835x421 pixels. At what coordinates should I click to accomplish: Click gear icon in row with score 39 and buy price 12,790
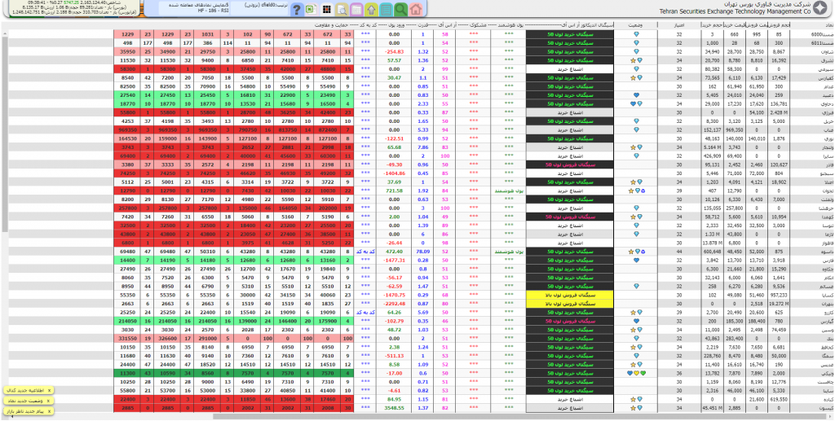(643, 191)
